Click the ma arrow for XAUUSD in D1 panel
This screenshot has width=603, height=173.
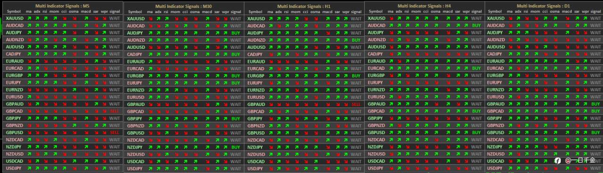click(510, 18)
